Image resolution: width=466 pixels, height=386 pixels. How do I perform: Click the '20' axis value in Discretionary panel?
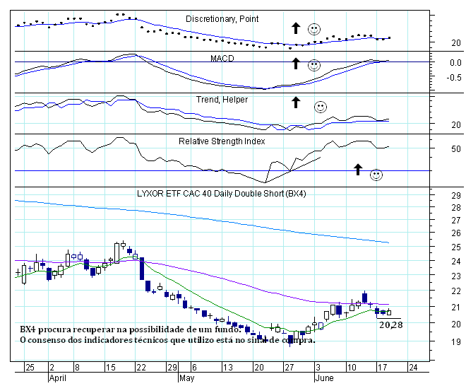(456, 43)
